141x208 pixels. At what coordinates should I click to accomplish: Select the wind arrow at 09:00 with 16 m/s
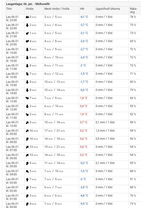click(x=27, y=131)
